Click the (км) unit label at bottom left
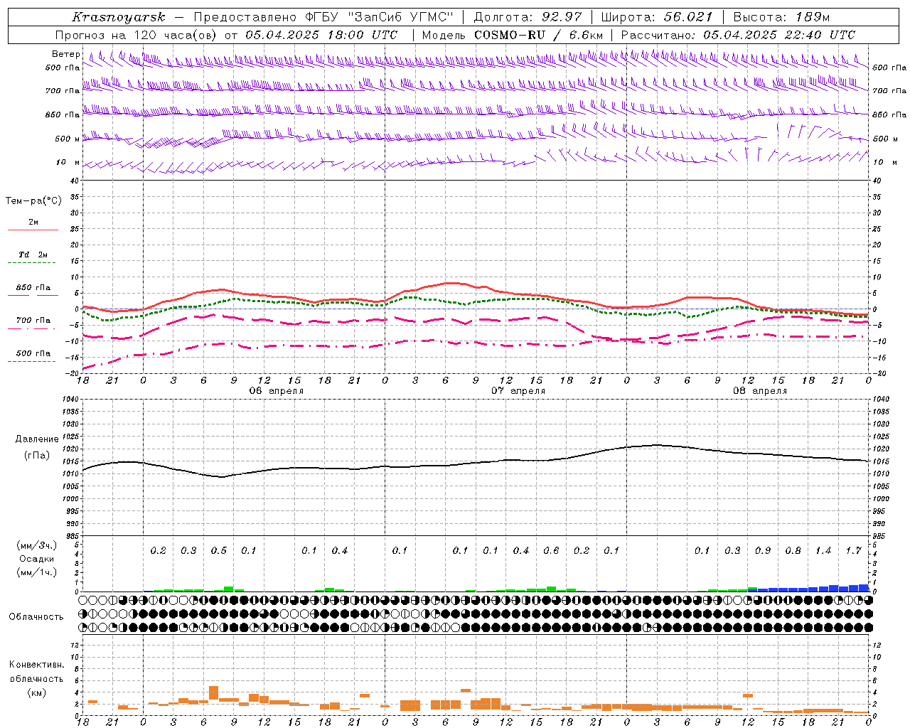910x728 pixels. click(x=36, y=692)
